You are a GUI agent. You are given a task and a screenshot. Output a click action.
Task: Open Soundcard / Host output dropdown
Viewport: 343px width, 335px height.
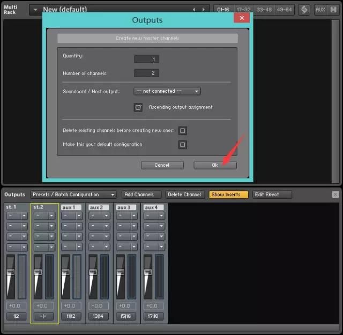point(167,91)
